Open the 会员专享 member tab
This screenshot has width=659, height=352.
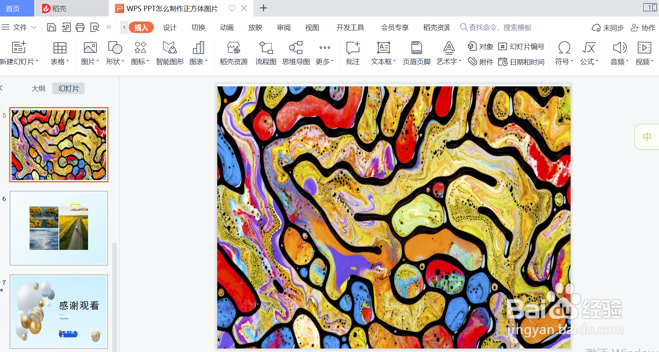click(395, 27)
